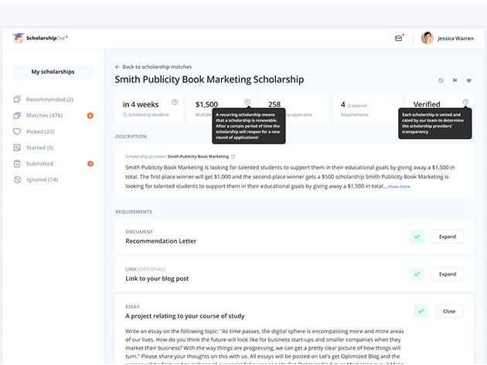The width and height of the screenshot is (487, 365).
Task: Ignore this scholarship using the slash icon
Action: coord(441,80)
